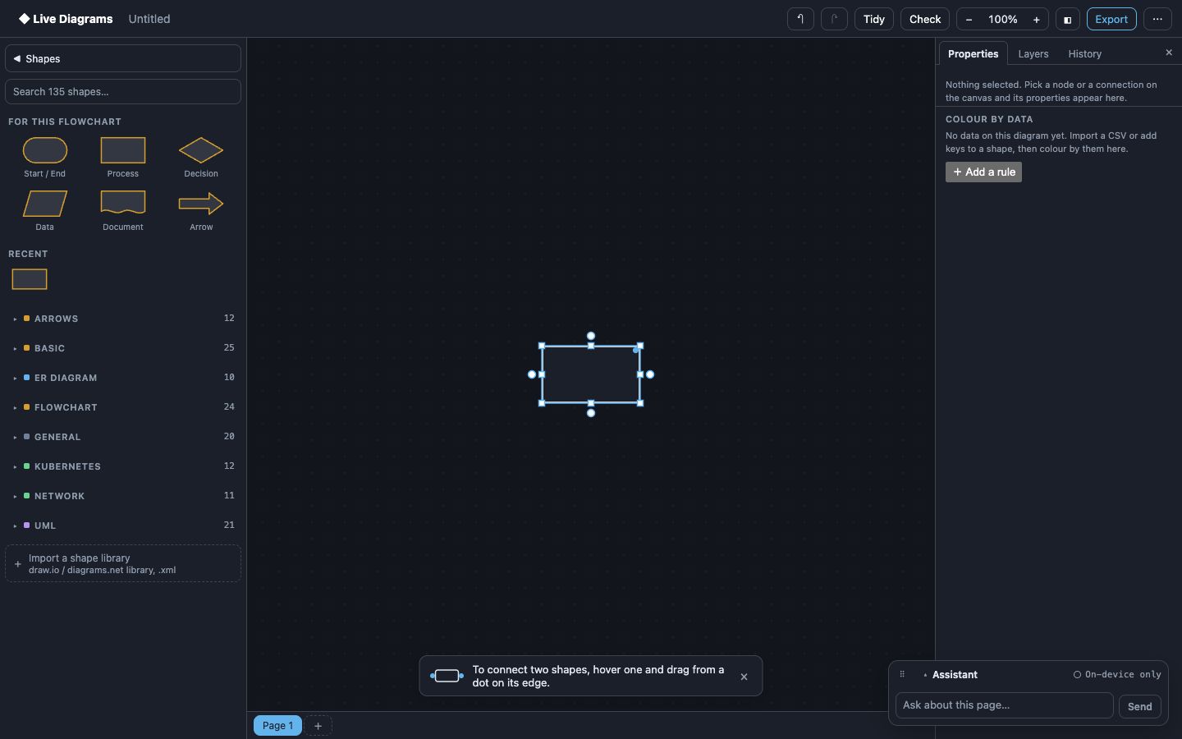
Task: Click Add a rule button
Action: click(983, 172)
